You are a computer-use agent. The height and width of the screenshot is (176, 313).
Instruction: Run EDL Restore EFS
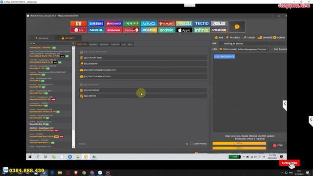click(143, 90)
